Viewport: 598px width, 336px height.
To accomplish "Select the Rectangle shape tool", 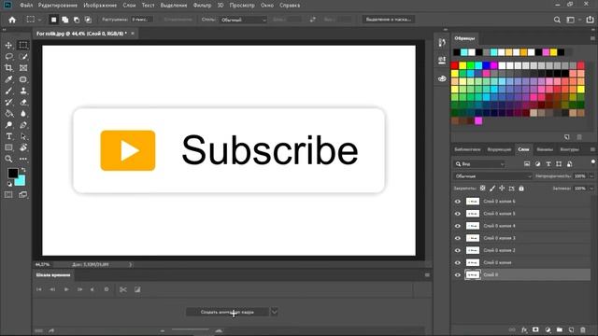I will (x=8, y=147).
